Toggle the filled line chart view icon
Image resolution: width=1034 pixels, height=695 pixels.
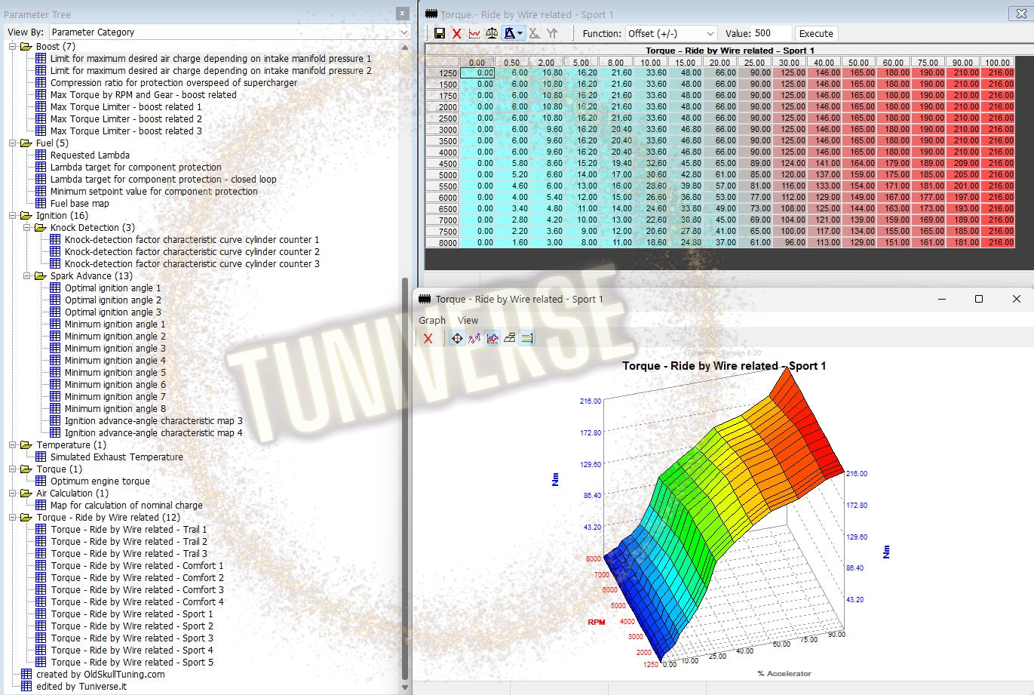(492, 338)
